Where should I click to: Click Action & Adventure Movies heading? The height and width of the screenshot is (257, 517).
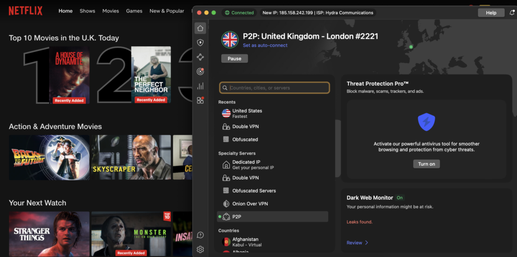(56, 126)
